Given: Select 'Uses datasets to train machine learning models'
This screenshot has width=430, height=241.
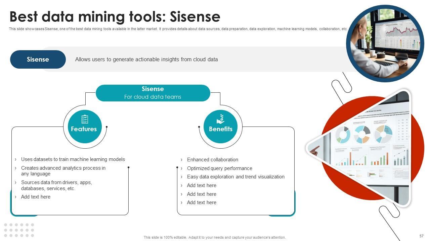Looking at the screenshot, I should point(73,159).
